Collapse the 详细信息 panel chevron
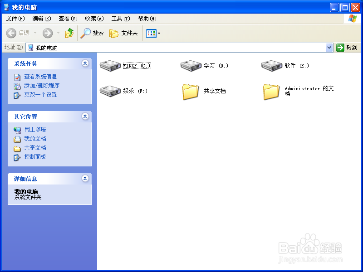 [x=85, y=178]
